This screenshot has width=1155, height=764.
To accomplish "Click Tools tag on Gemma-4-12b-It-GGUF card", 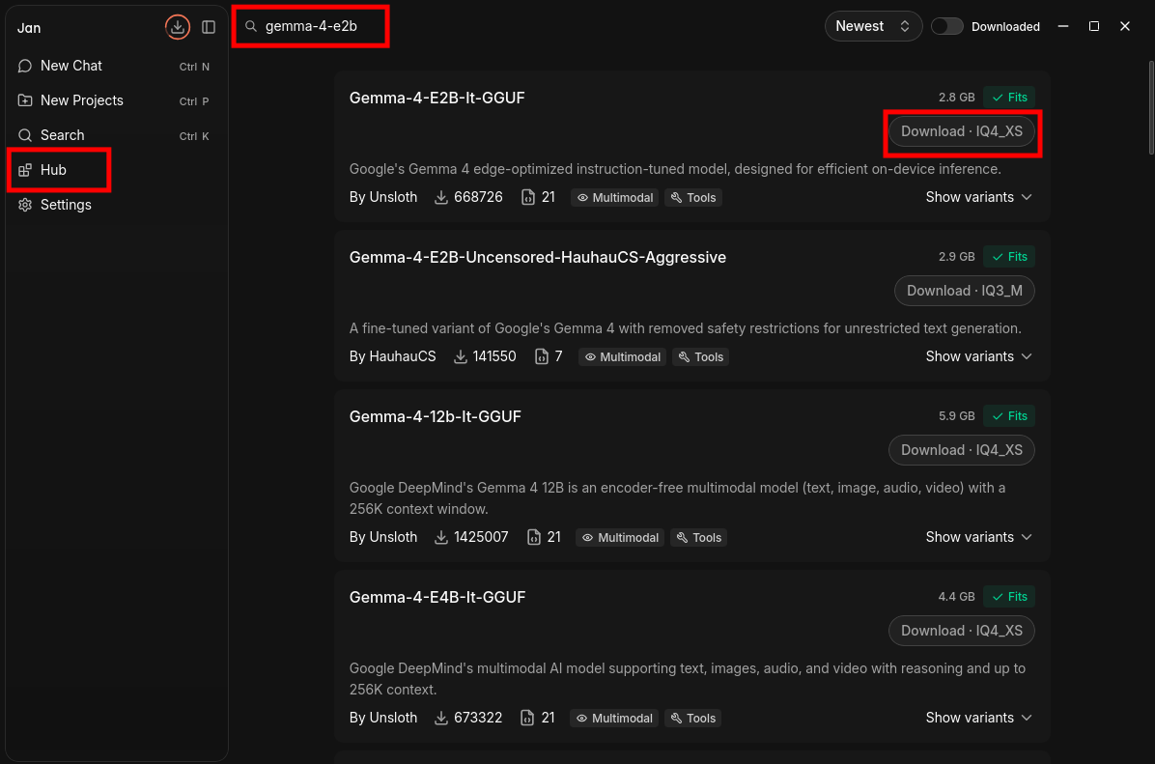I will point(699,537).
